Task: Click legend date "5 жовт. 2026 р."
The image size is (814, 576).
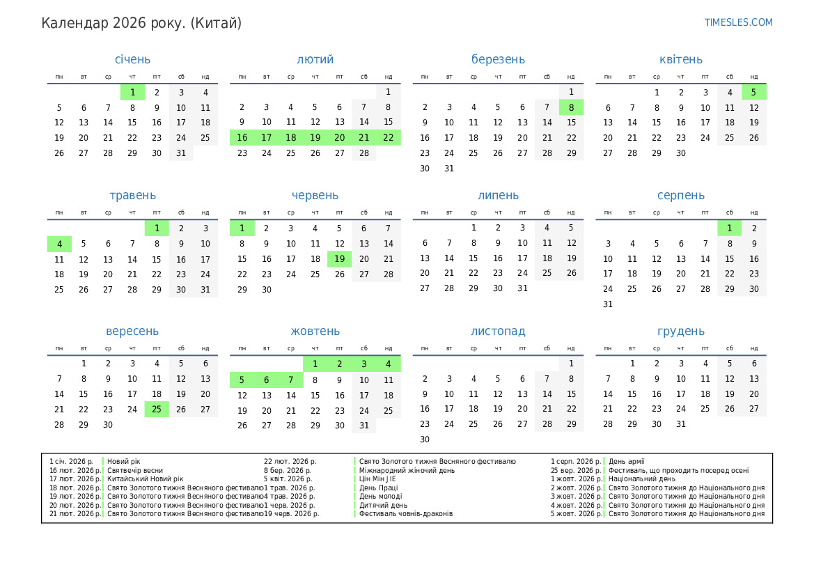Action: 577,514
